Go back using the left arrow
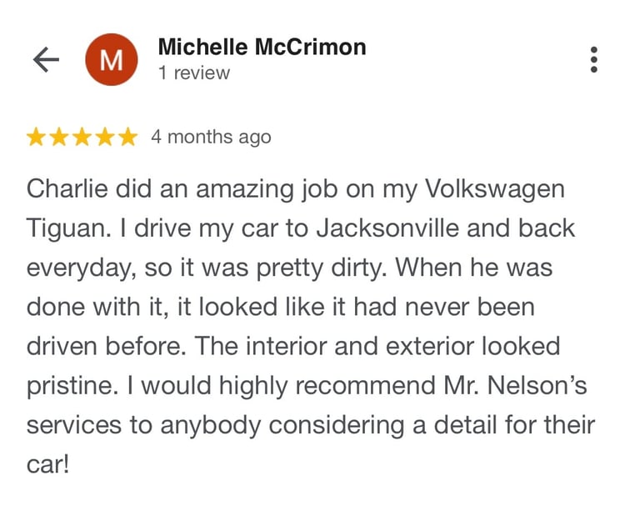Screen dimensions: 640x516 pos(46,59)
